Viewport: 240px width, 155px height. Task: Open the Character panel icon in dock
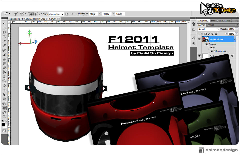tap(194, 38)
